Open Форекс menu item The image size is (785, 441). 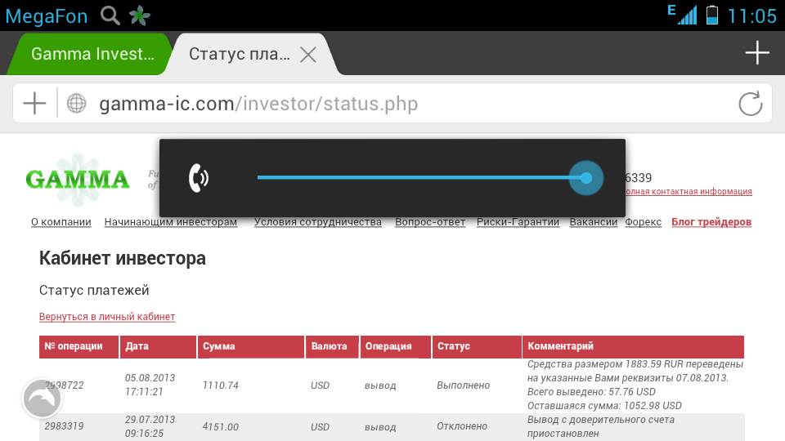tap(643, 222)
